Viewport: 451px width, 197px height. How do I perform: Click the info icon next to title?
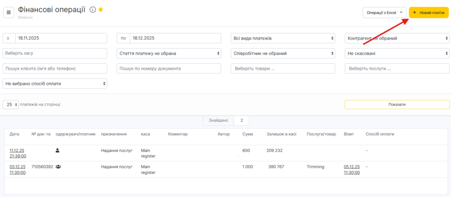(x=92, y=10)
